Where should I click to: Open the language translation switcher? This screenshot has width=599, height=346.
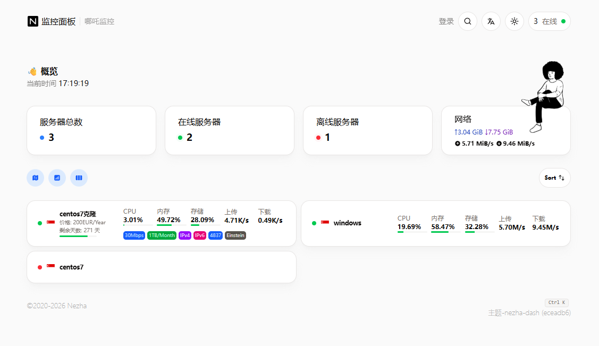491,21
